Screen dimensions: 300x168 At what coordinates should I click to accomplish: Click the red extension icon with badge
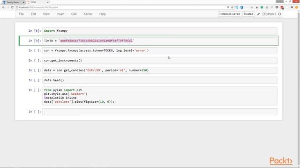pos(282,7)
